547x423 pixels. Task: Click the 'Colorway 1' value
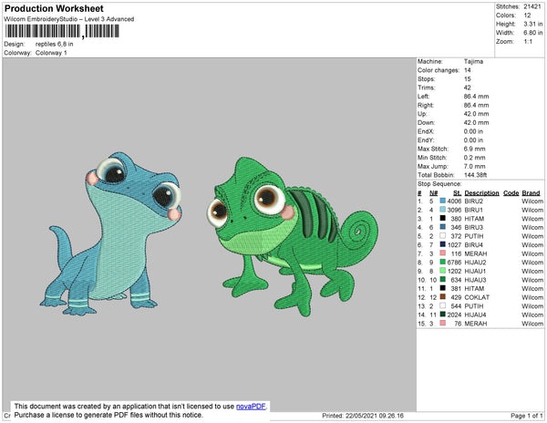pos(51,53)
